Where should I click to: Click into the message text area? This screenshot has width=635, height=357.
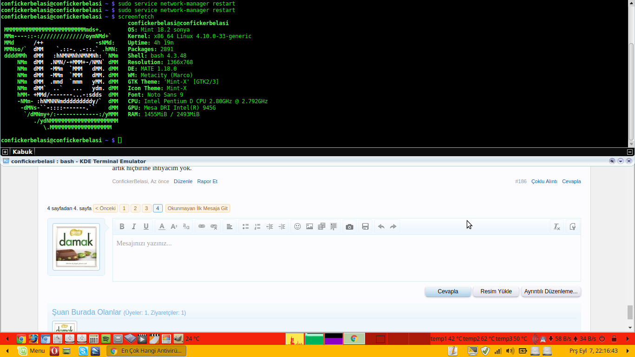346,258
